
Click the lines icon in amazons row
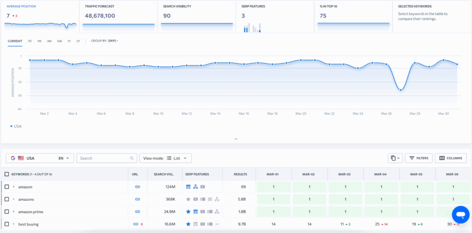pos(210,199)
